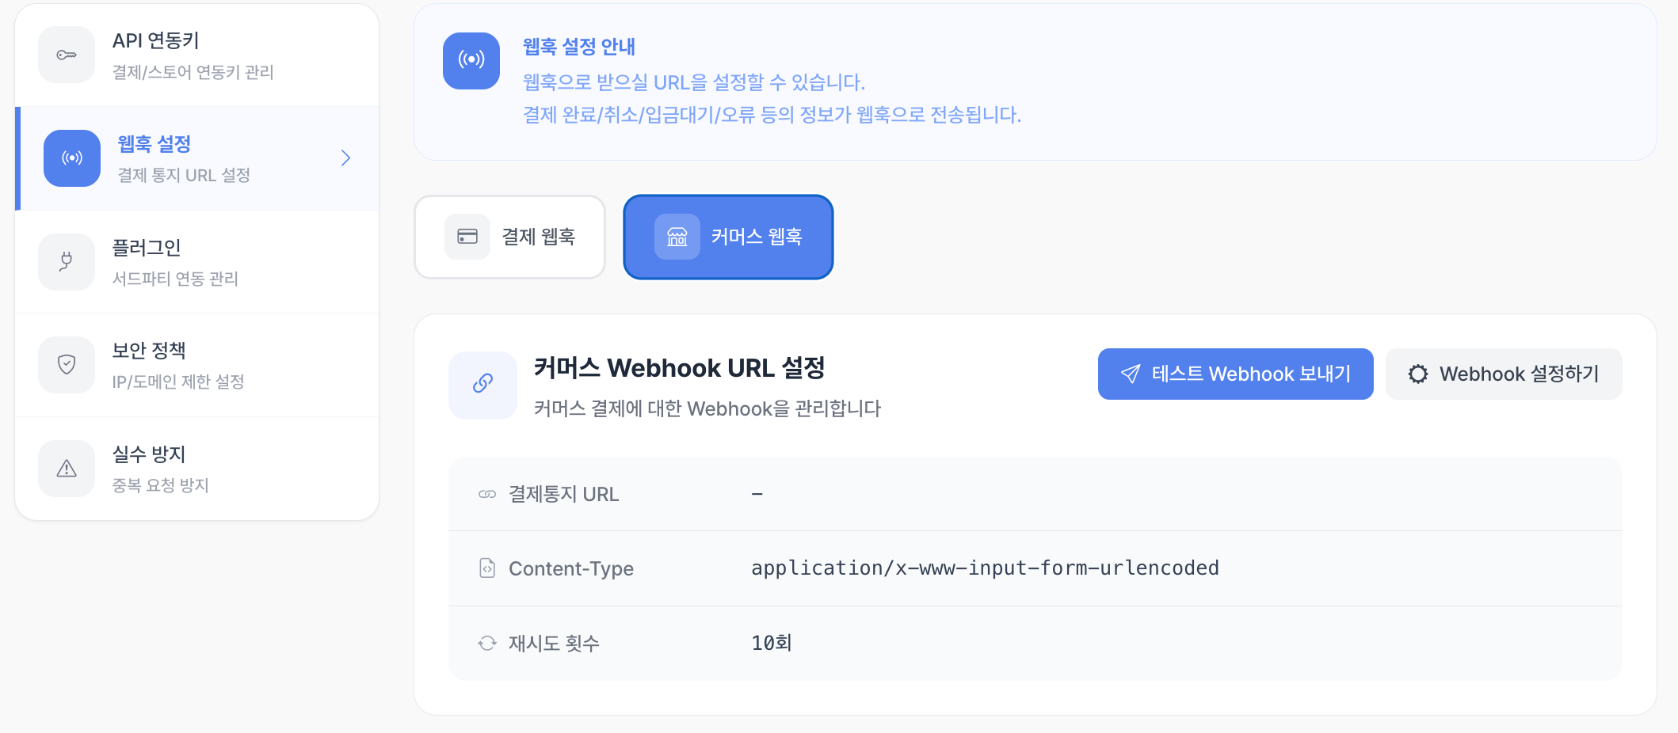The height and width of the screenshot is (733, 1678).
Task: Switch to the 결제 웹훅 tab
Action: 509,236
